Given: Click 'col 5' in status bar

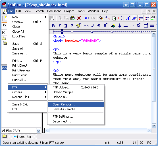Looking at the screenshot, I should pyautogui.click(x=120, y=143).
